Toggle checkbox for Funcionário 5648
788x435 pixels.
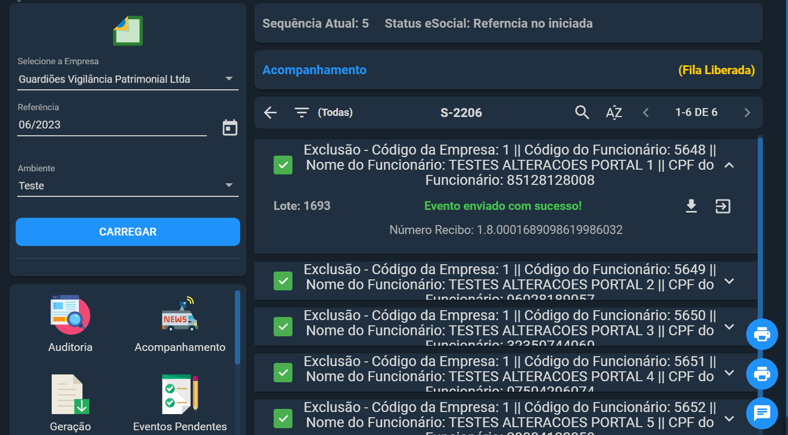click(283, 165)
